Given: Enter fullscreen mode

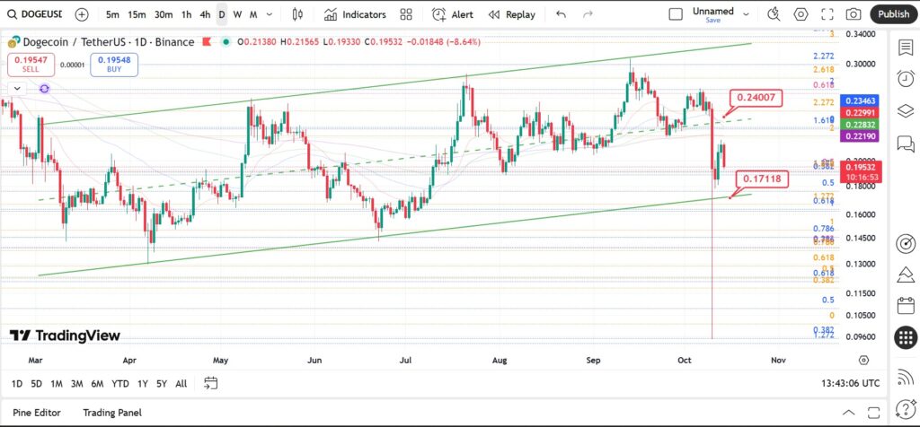Looking at the screenshot, I should pos(827,14).
